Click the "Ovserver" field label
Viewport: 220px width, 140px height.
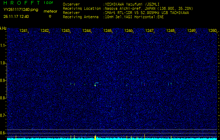(x=71, y=4)
